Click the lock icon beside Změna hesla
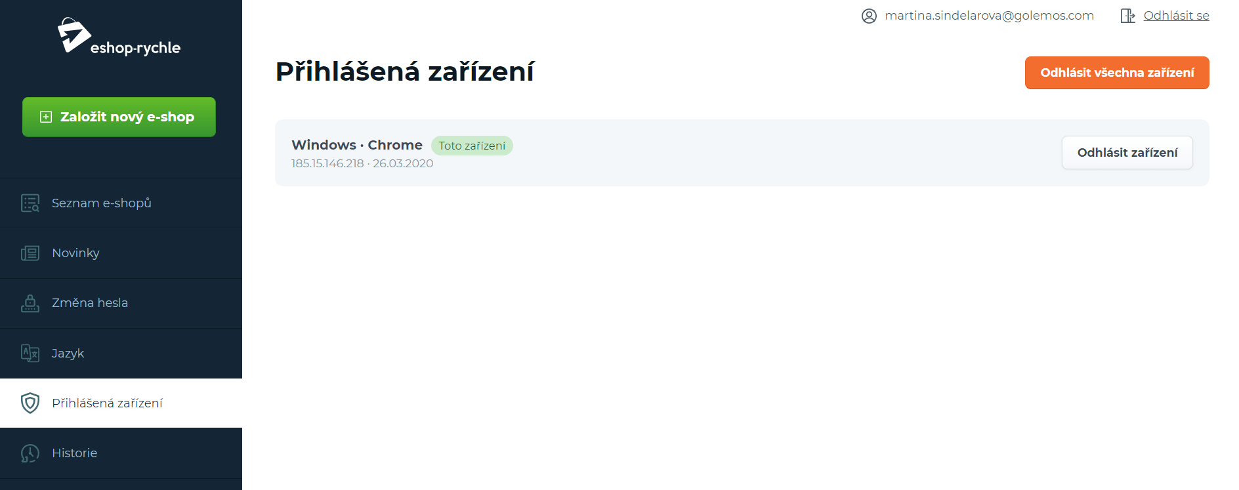Screen dimensions: 1239x490 pyautogui.click(x=30, y=303)
